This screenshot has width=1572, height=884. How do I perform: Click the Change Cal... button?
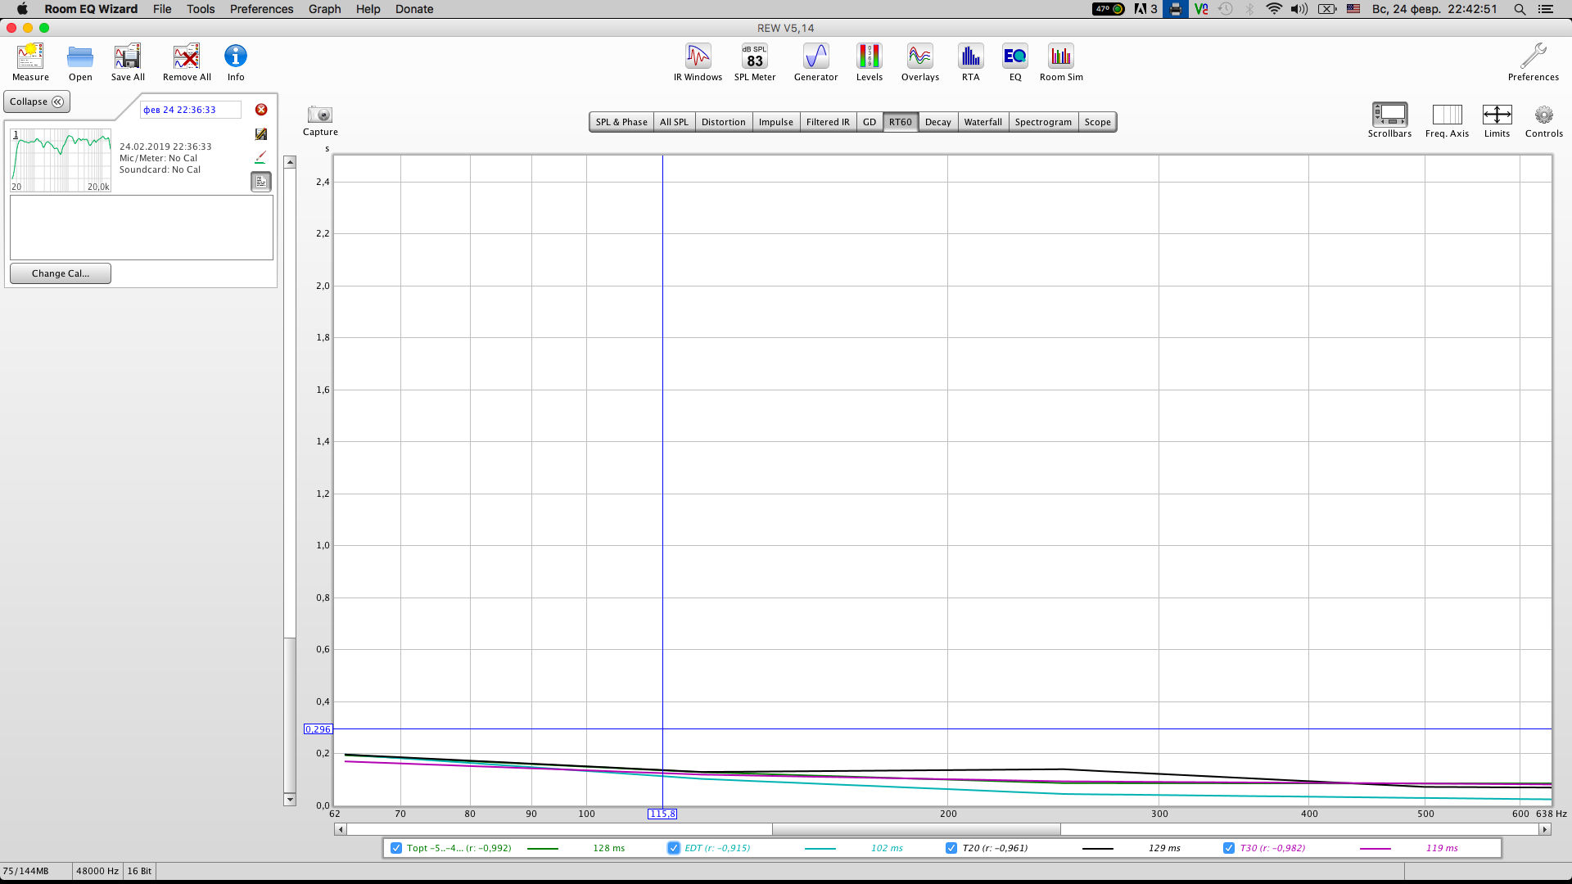click(61, 273)
